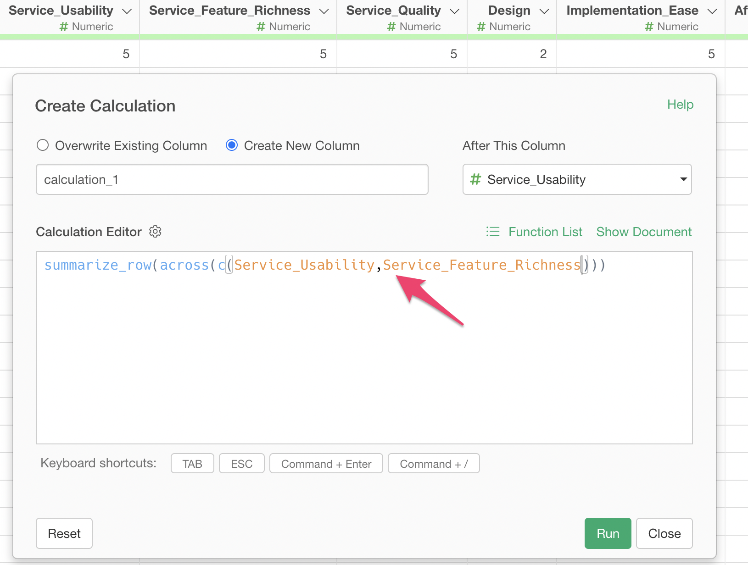The height and width of the screenshot is (565, 748).
Task: Click the Reset button
Action: [x=64, y=533]
